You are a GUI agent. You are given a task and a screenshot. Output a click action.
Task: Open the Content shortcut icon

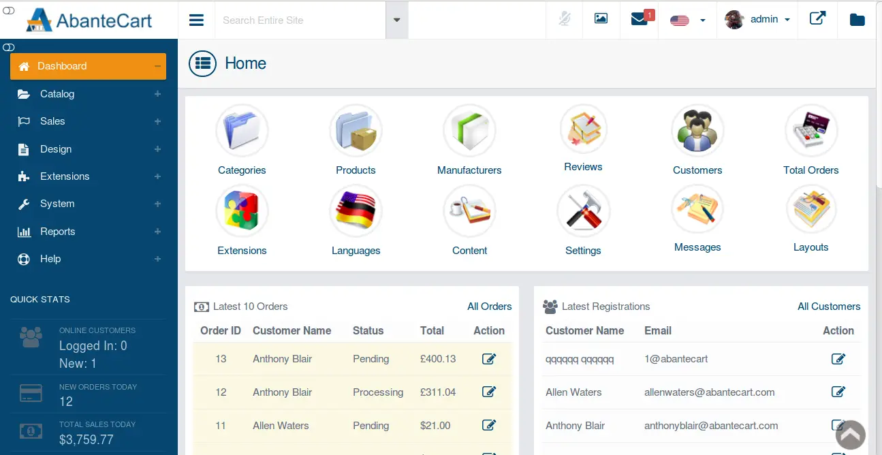469,211
